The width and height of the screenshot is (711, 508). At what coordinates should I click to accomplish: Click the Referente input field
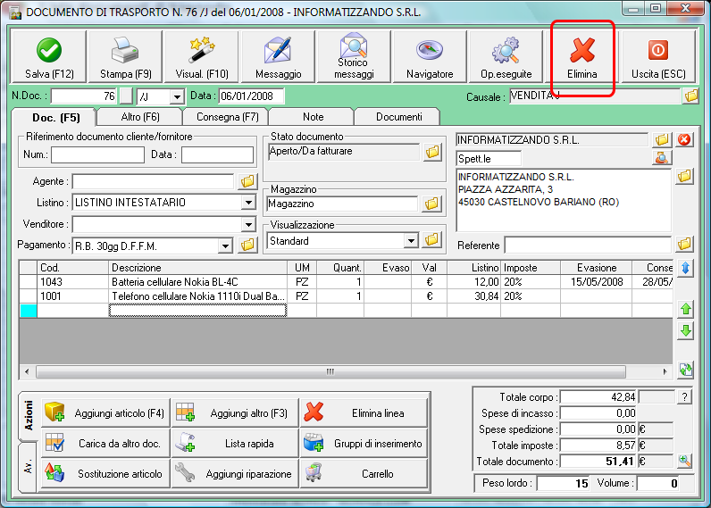pyautogui.click(x=588, y=246)
